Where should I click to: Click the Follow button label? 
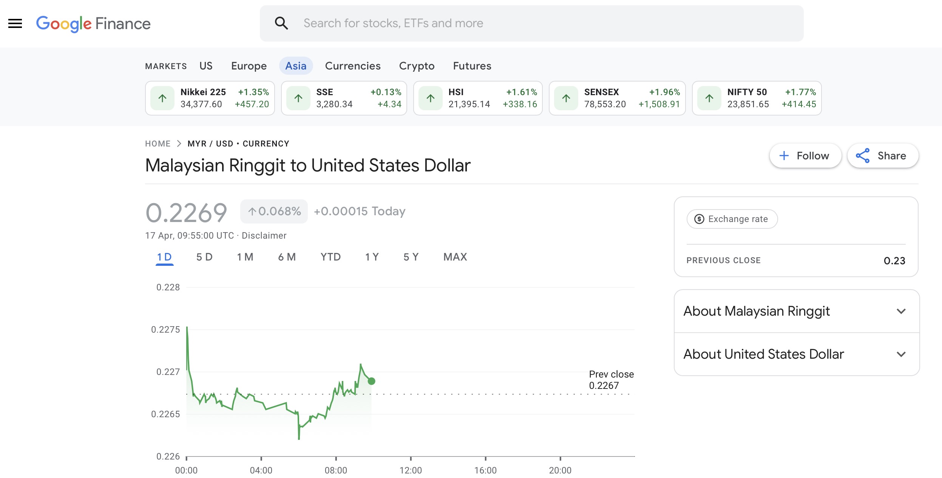tap(813, 156)
